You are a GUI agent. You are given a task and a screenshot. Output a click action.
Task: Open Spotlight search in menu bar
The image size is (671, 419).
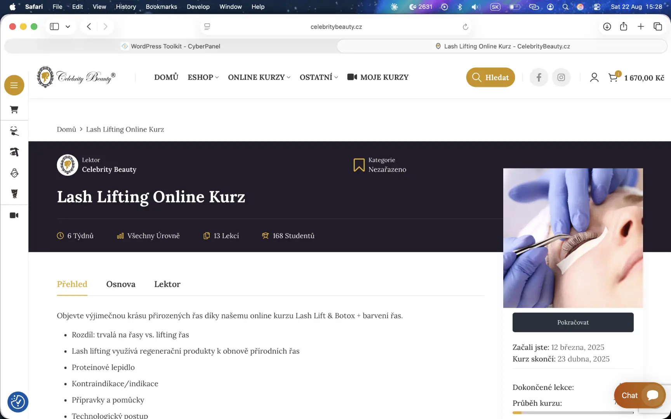565,7
